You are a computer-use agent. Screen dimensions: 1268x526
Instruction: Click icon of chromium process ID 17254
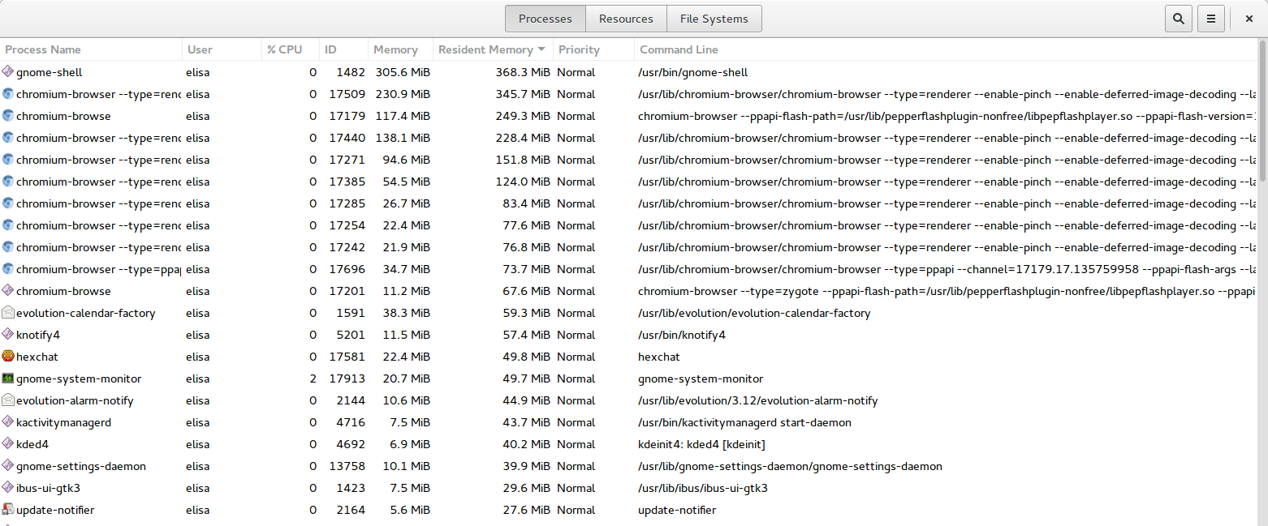click(8, 225)
